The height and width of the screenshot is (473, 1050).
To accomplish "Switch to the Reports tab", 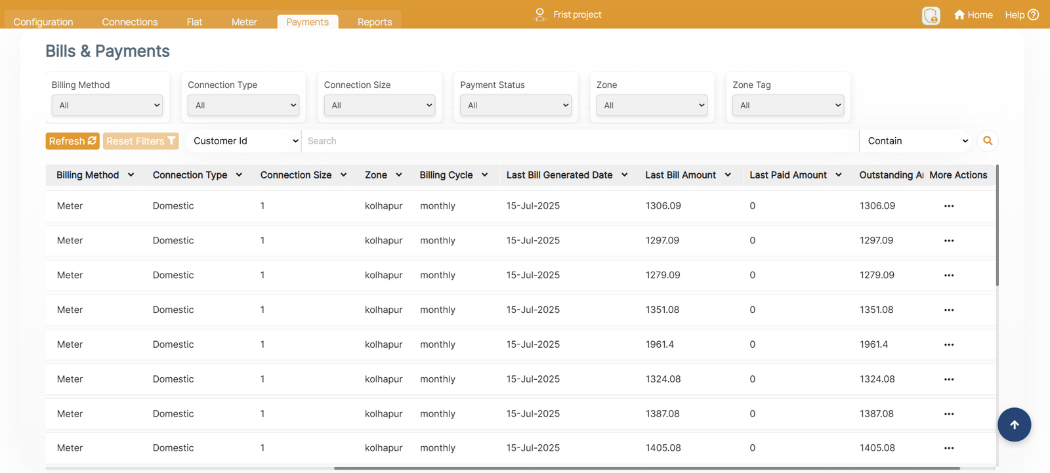I will pos(375,22).
